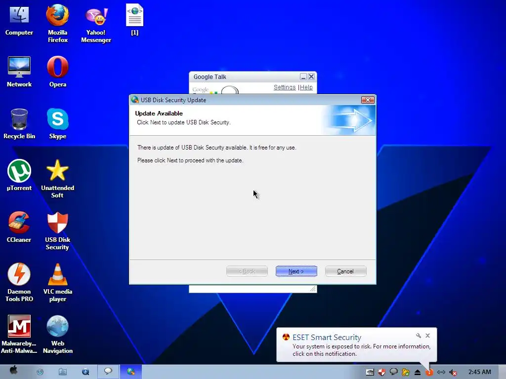The width and height of the screenshot is (506, 379).
Task: Click the wrench icon in ESET notification
Action: (418, 336)
